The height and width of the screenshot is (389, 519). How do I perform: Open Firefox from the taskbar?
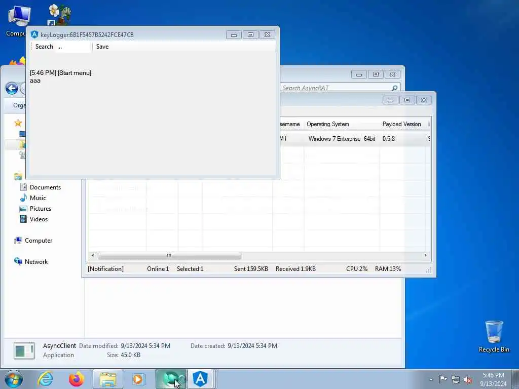click(77, 379)
